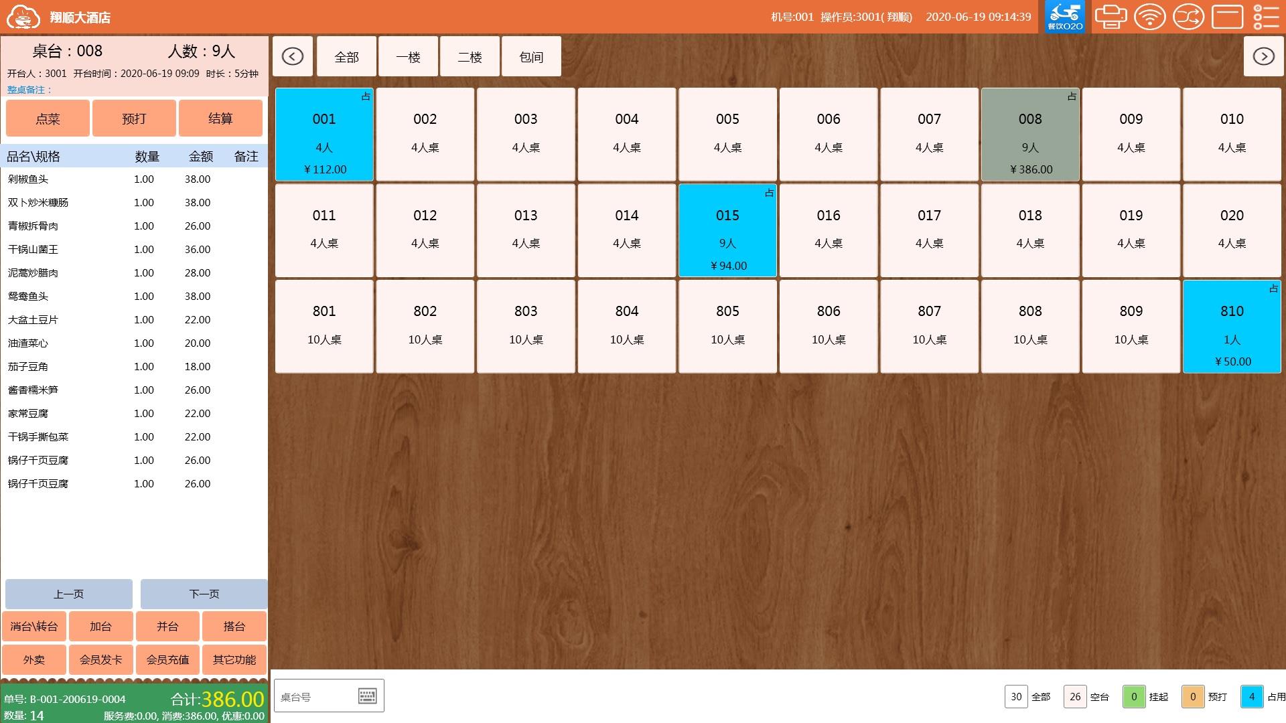This screenshot has width=1286, height=723.
Task: Click the 桌台号 table number input
Action: click(329, 696)
